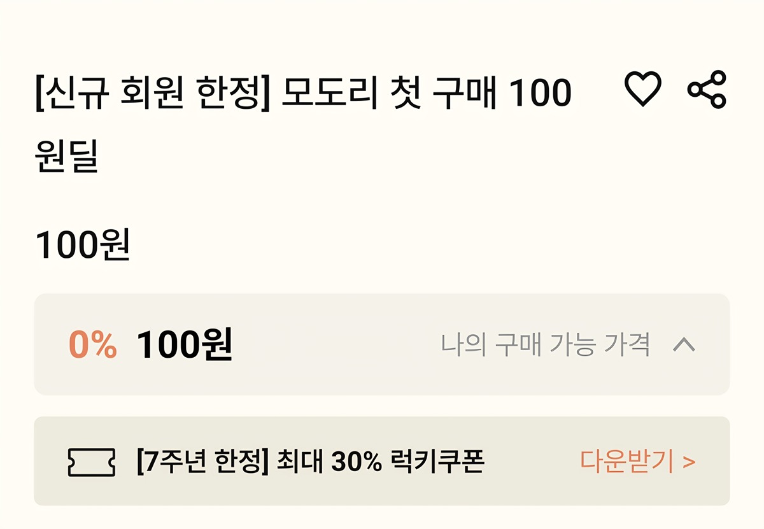Click '원딜' on the second title line
Viewport: 764px width, 529px height.
(x=66, y=156)
